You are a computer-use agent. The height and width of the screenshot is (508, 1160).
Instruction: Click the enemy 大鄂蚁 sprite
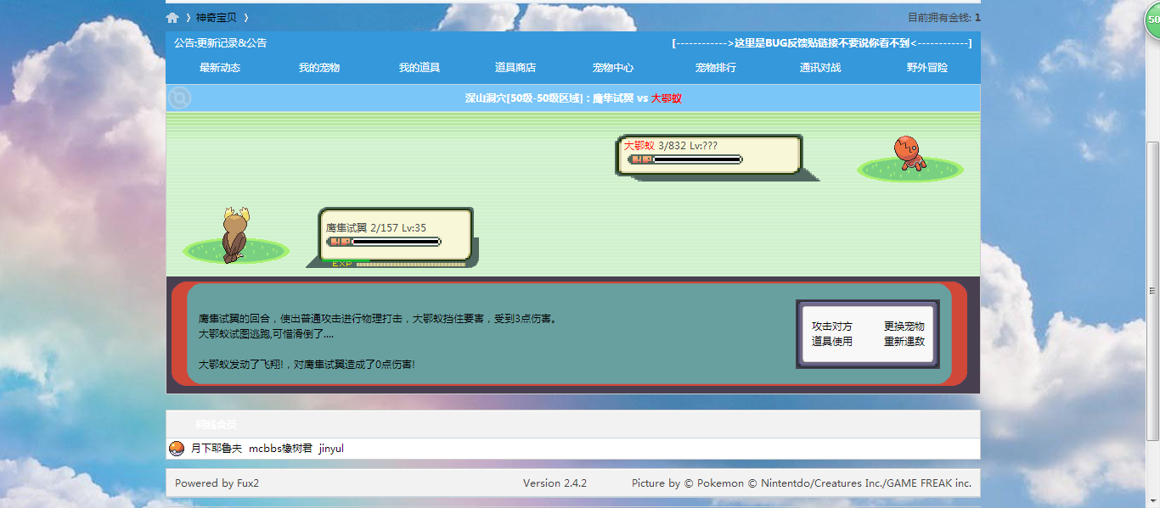(x=909, y=154)
